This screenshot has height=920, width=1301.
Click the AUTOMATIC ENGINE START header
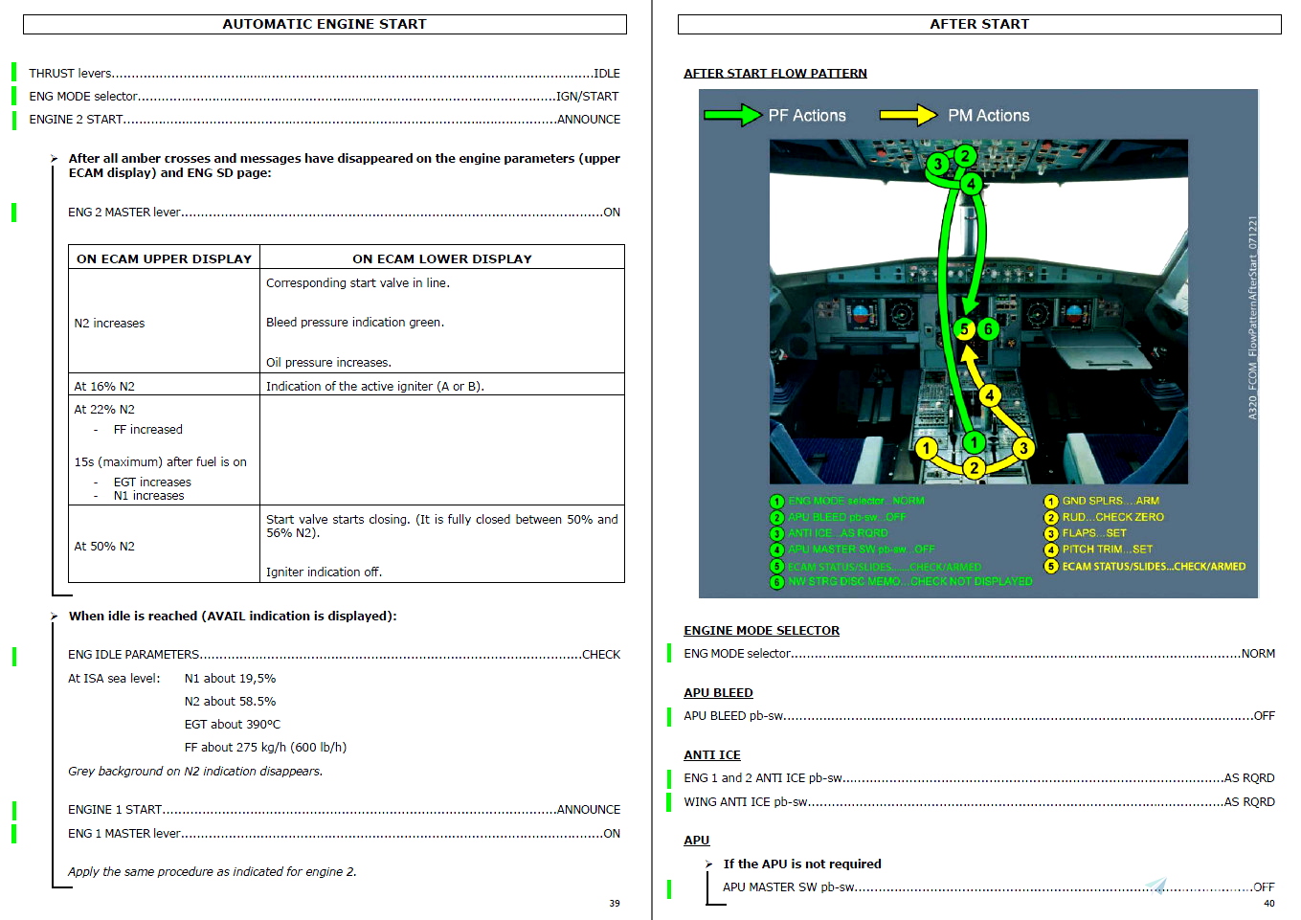click(325, 24)
